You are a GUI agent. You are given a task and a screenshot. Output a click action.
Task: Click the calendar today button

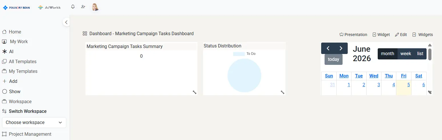(333, 59)
